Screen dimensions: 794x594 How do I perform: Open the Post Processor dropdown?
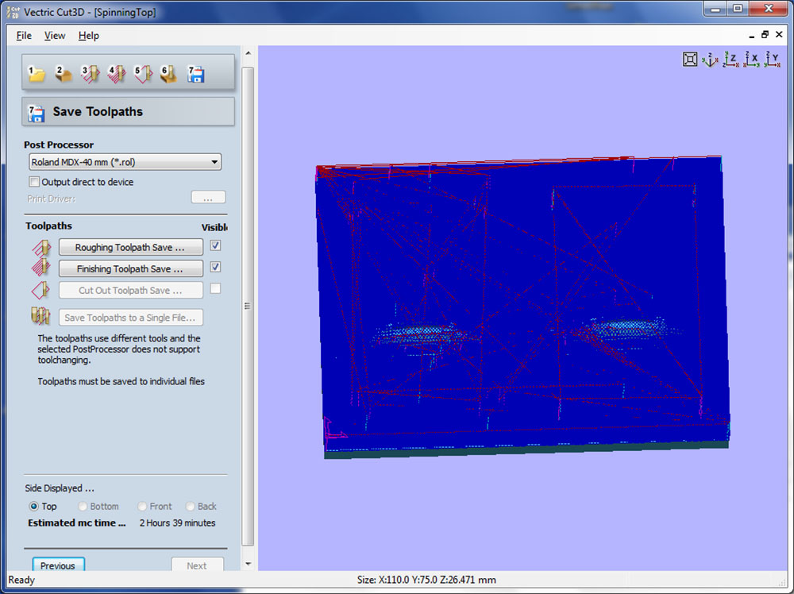(x=125, y=162)
